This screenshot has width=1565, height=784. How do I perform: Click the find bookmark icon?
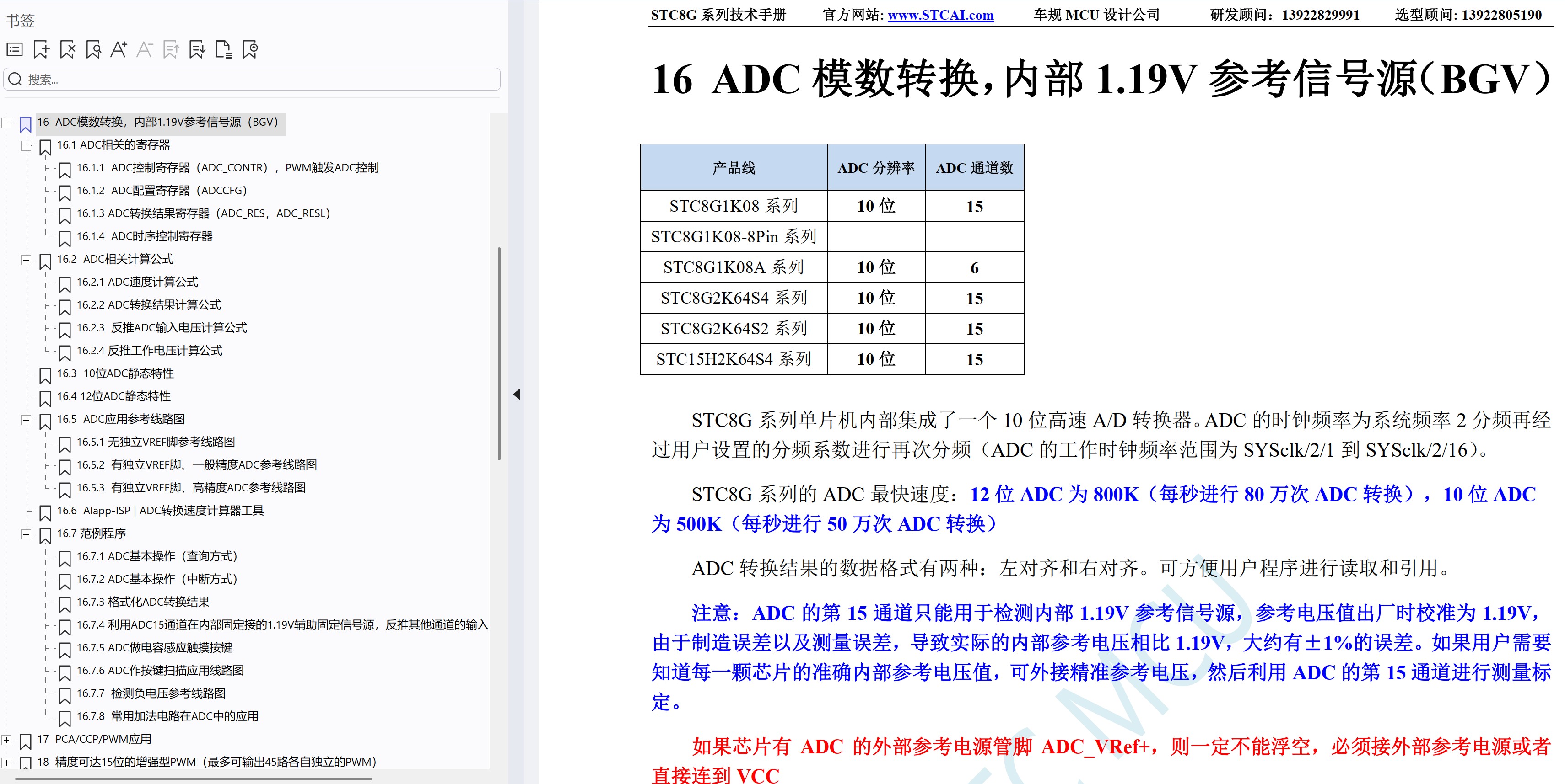click(93, 49)
